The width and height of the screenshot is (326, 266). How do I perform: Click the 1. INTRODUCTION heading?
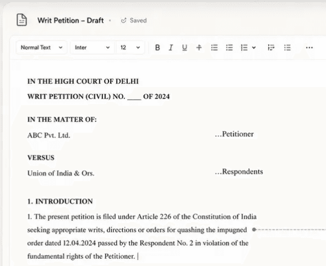tap(60, 202)
